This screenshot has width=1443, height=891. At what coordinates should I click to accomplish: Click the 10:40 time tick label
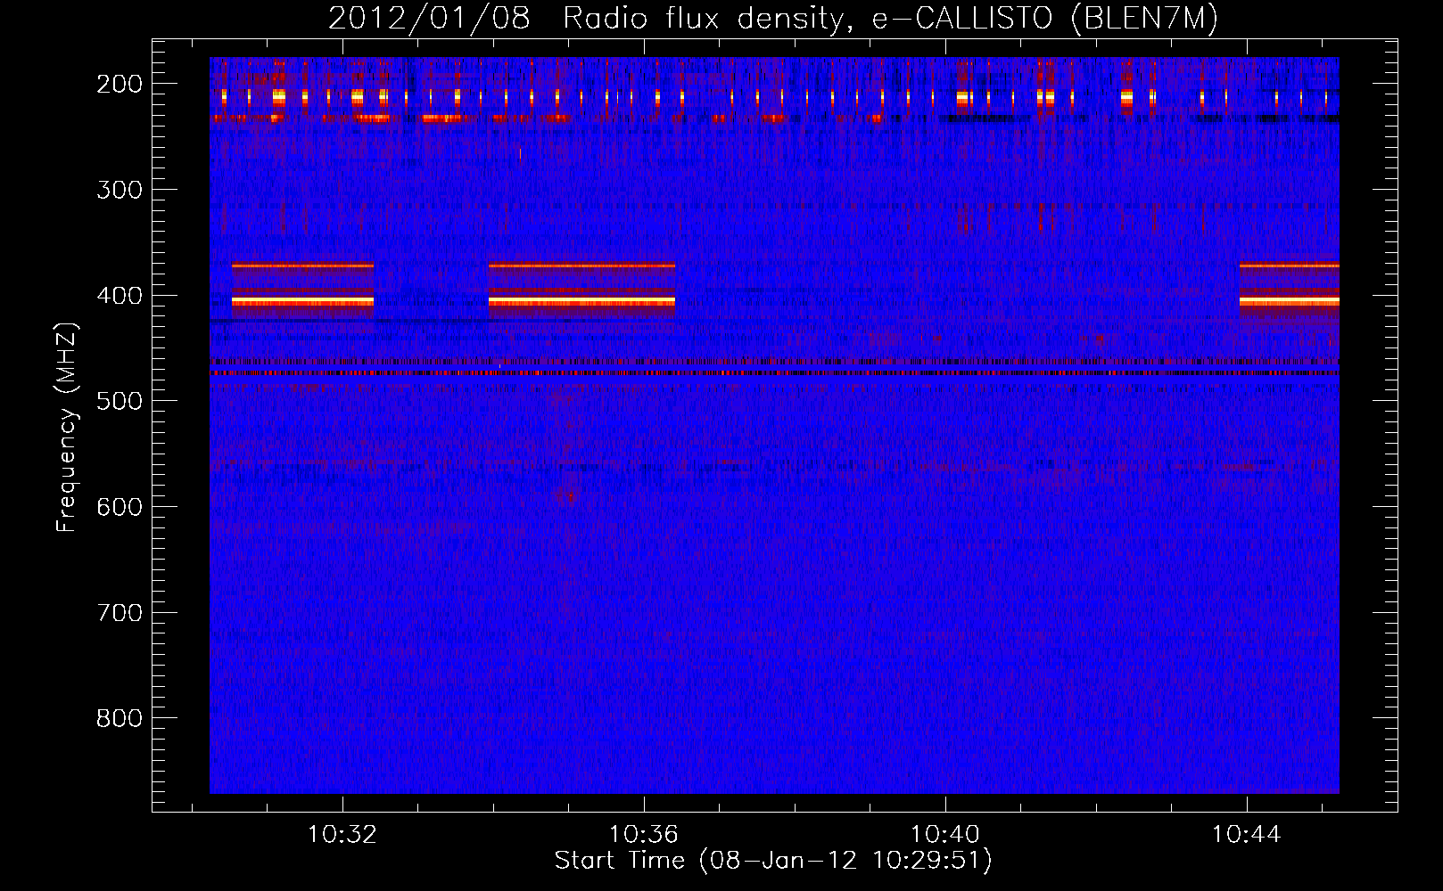click(x=945, y=835)
